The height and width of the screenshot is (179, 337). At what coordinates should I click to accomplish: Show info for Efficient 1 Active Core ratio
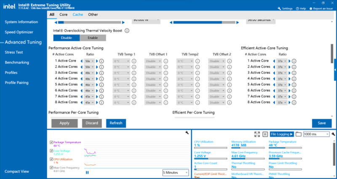point(294,61)
